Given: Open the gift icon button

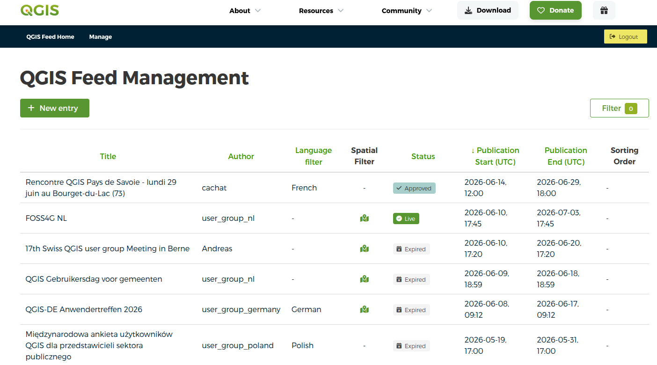Looking at the screenshot, I should (x=604, y=10).
